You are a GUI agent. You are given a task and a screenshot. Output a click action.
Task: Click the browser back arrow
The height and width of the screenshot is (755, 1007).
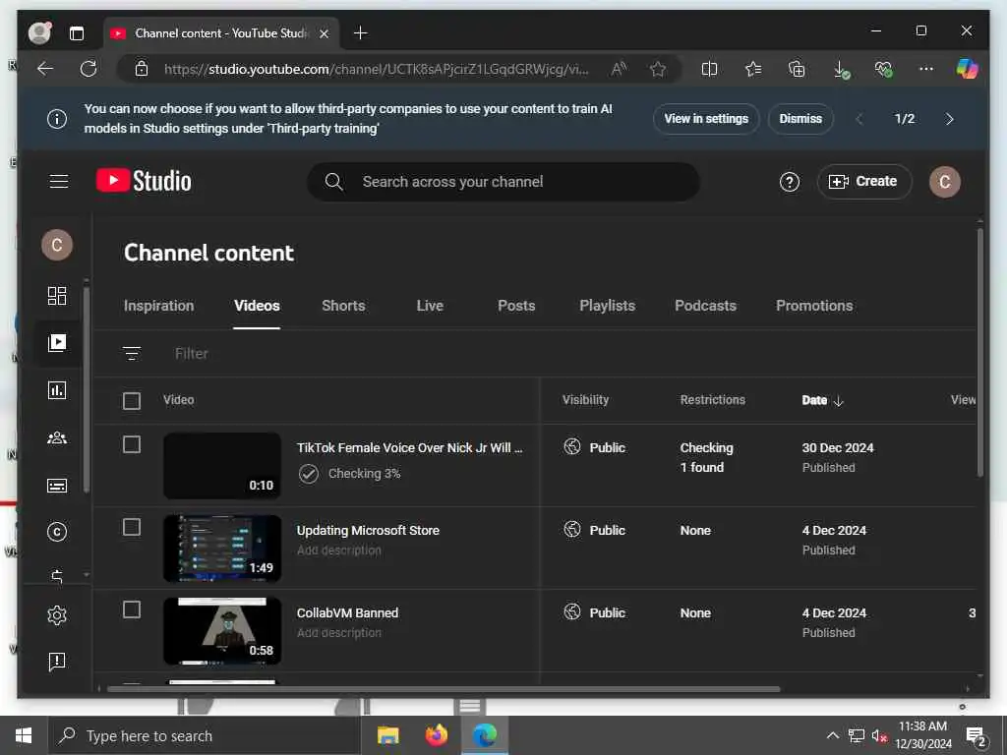tap(45, 69)
